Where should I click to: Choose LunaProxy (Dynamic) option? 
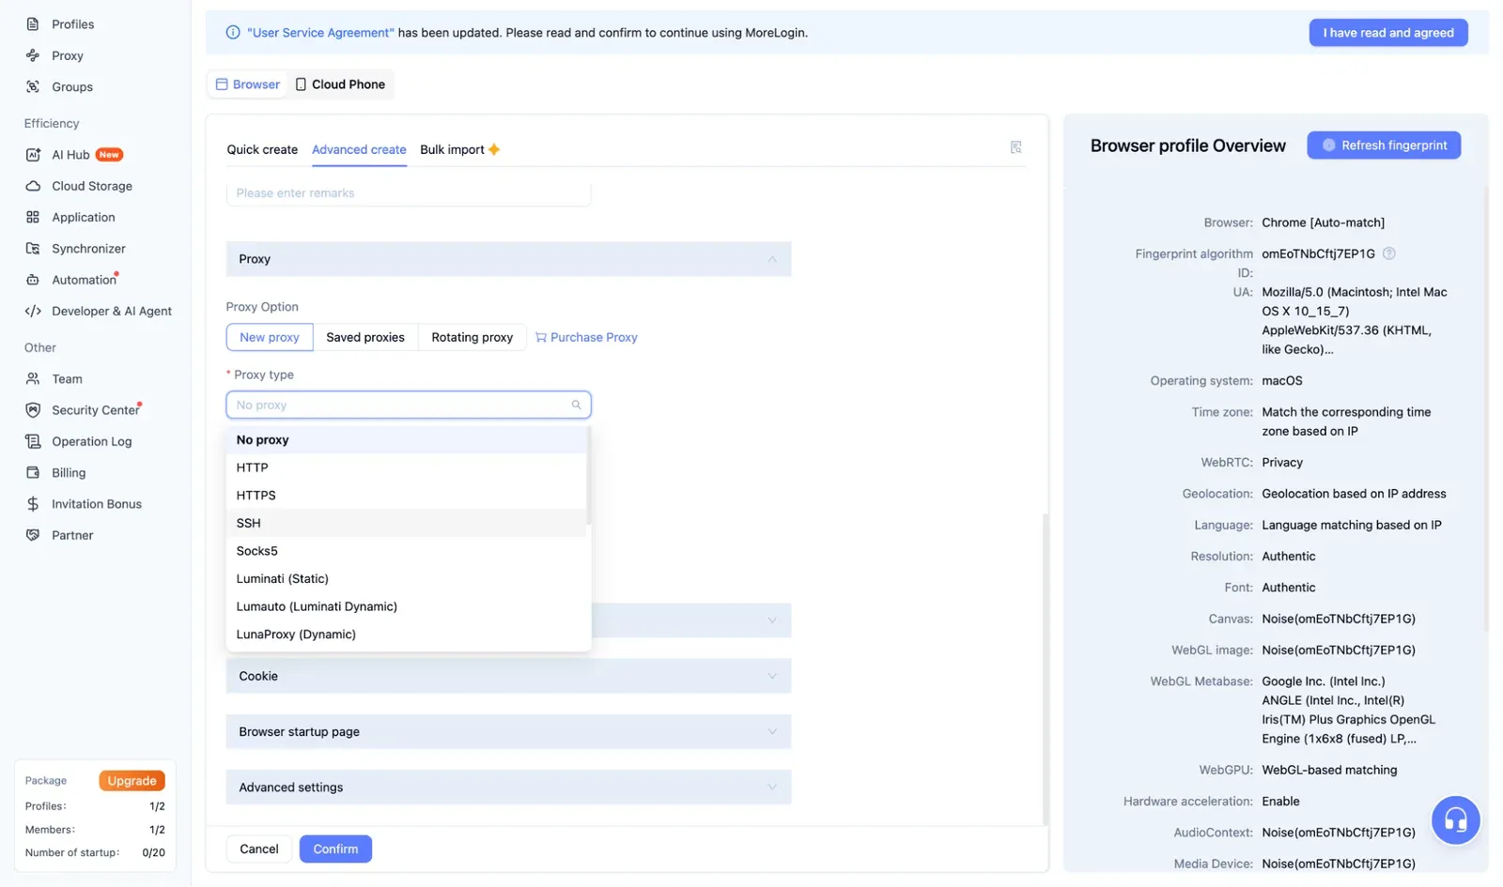tap(407, 635)
